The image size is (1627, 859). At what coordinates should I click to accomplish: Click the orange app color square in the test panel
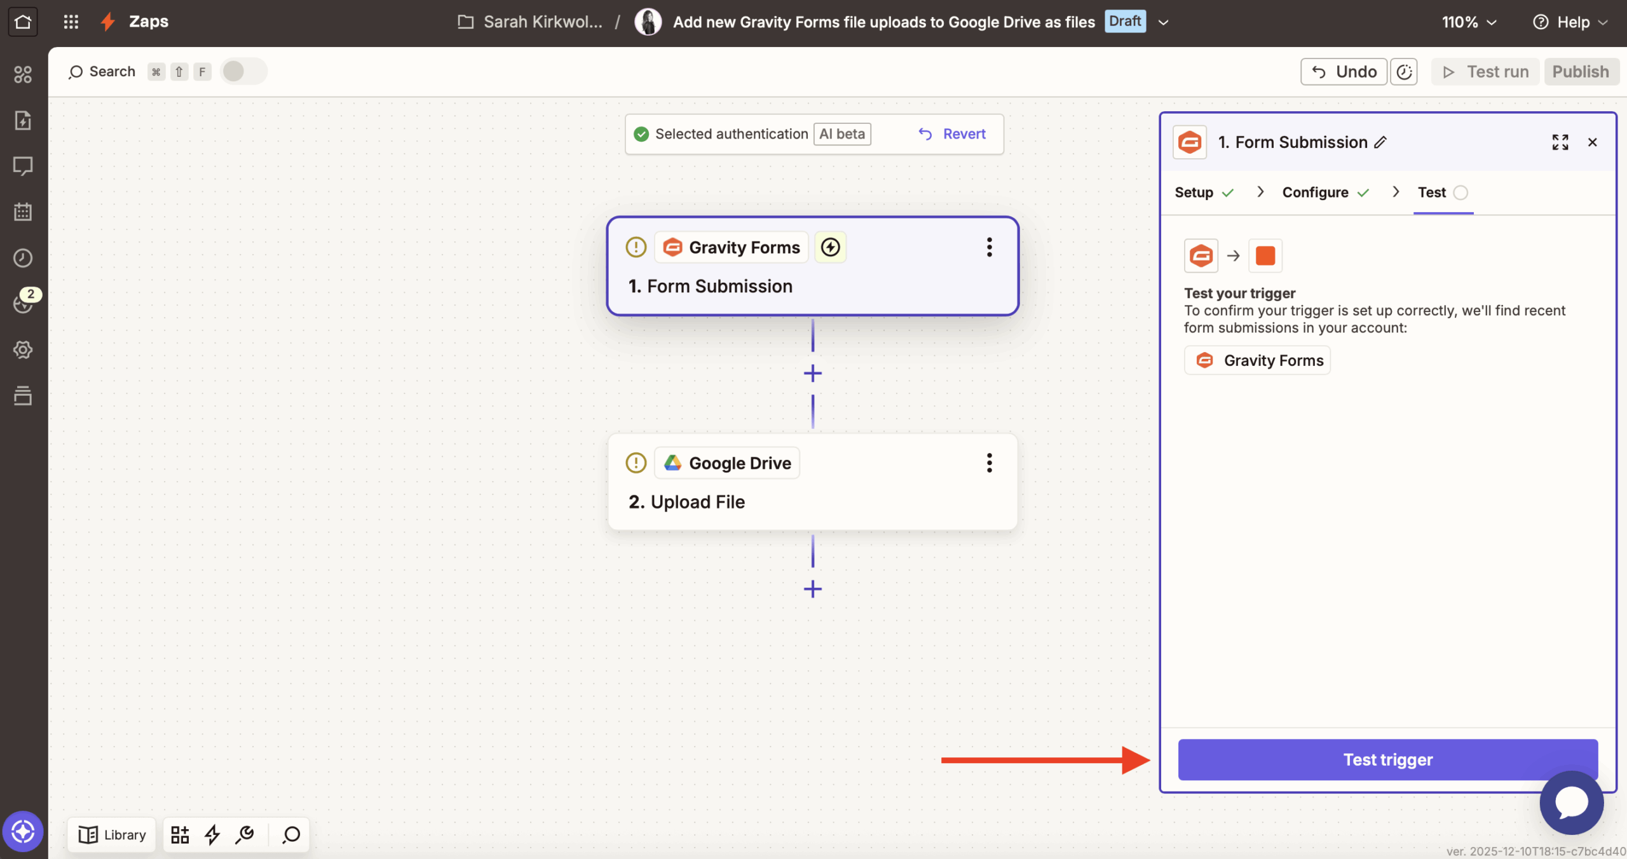tap(1265, 255)
